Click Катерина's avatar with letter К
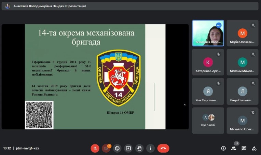 208,62
